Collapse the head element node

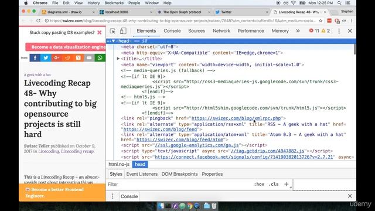click(113, 41)
